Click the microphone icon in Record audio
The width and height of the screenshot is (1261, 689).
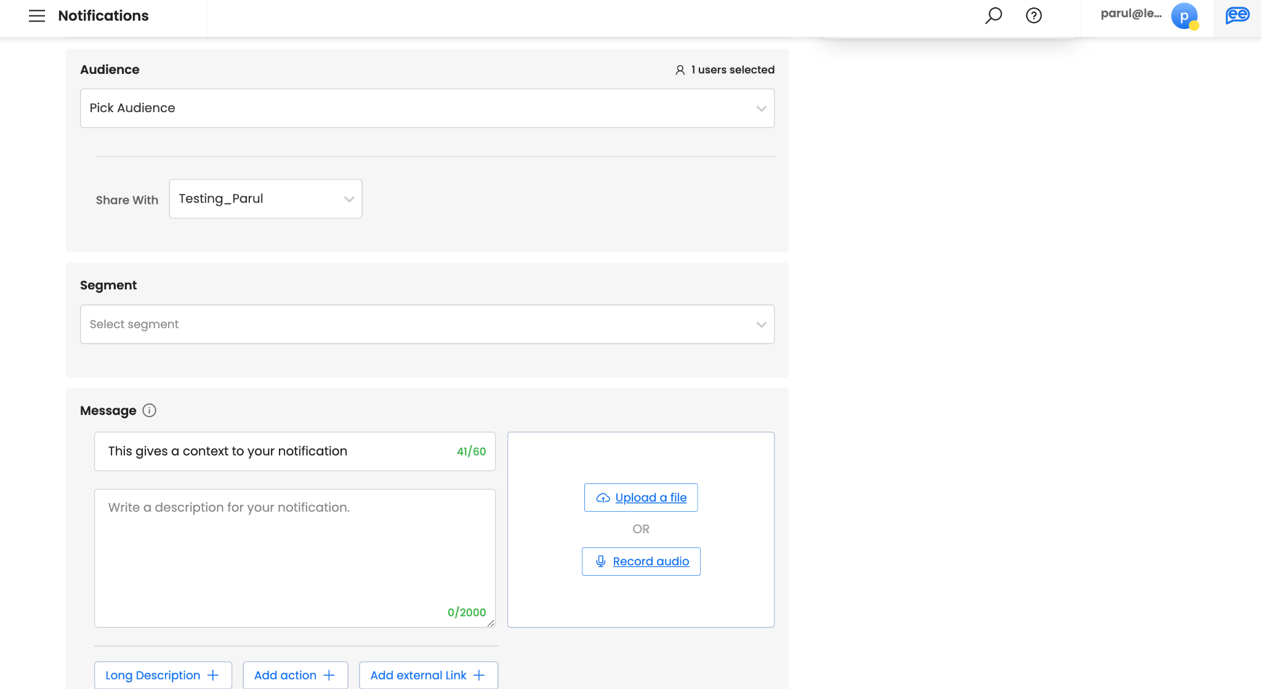600,562
